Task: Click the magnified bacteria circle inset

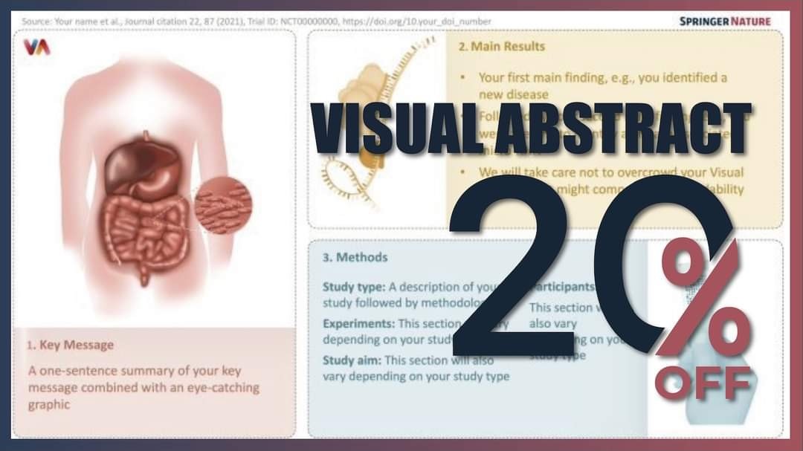Action: coord(223,205)
